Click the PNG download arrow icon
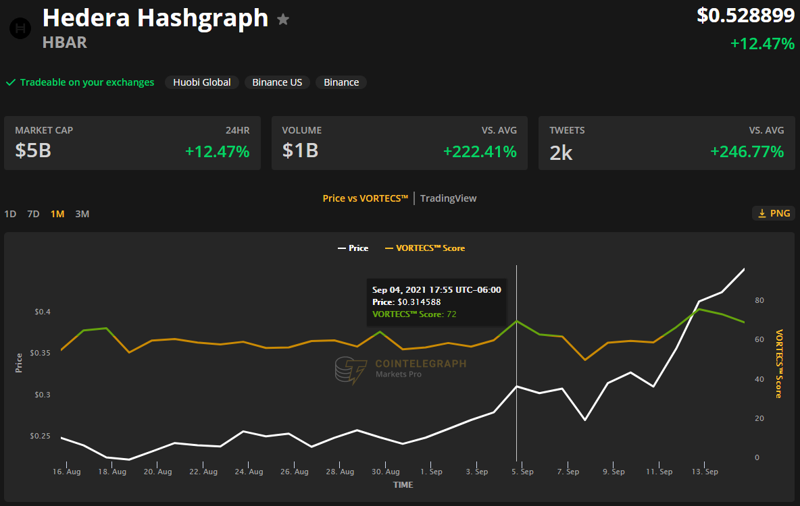Viewport: 800px width, 506px height. 761,213
